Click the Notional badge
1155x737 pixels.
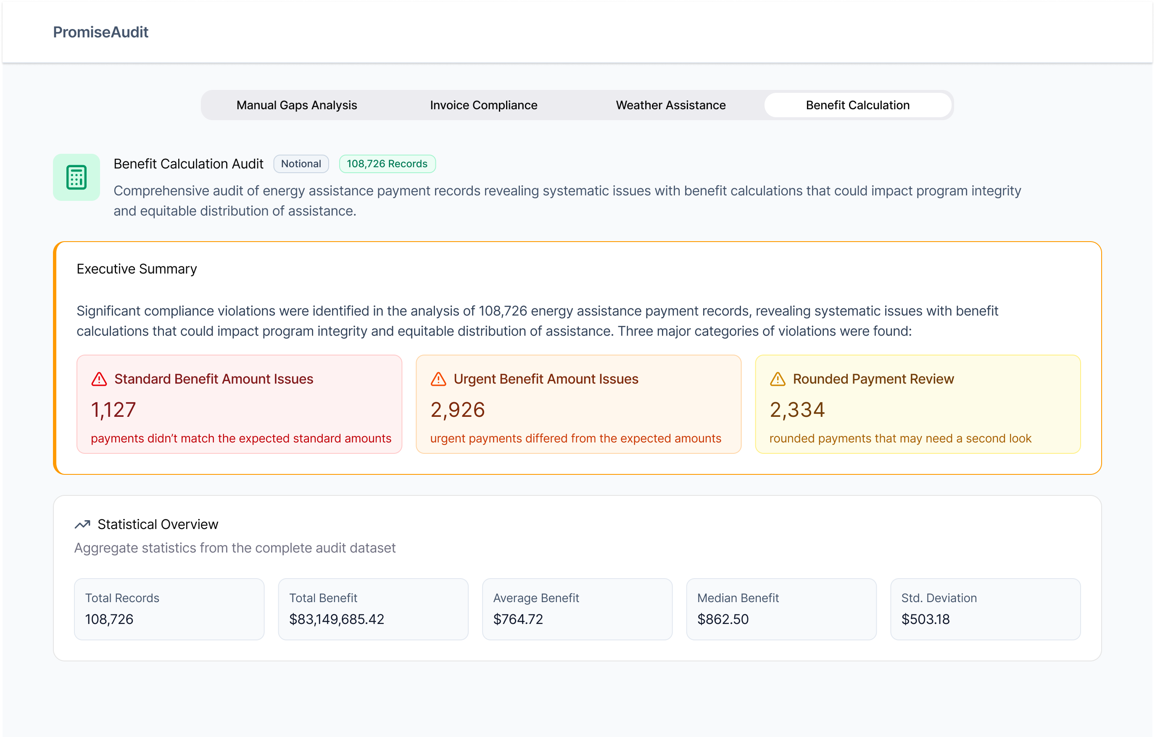pyautogui.click(x=301, y=163)
